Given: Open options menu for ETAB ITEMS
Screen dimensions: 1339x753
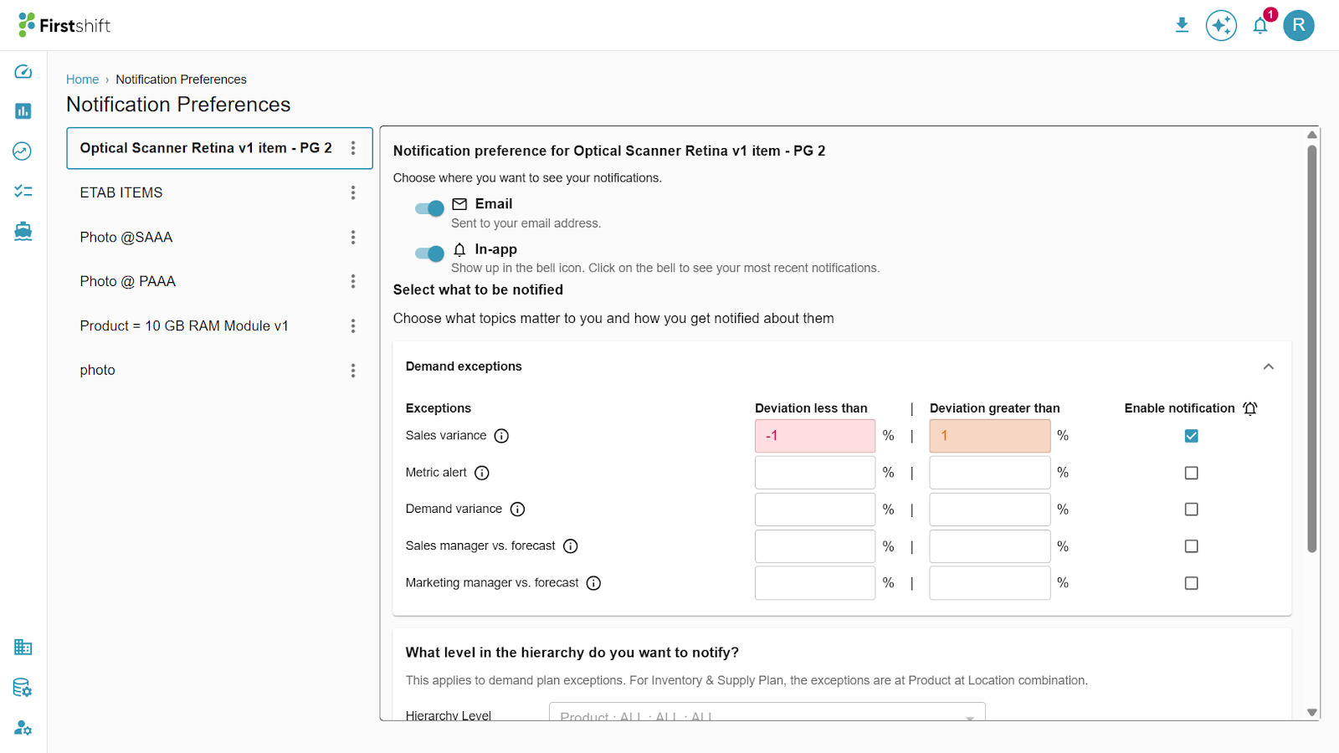Looking at the screenshot, I should [353, 192].
